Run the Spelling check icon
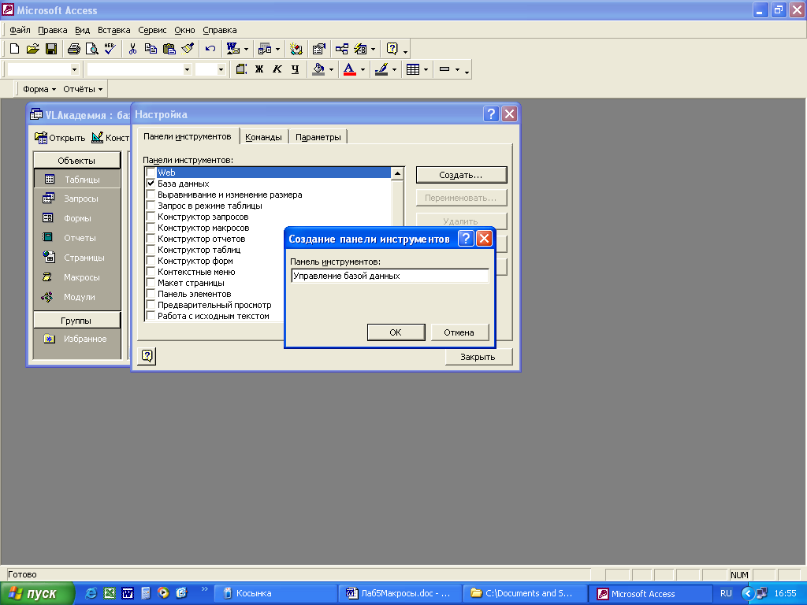The width and height of the screenshot is (807, 605). click(x=110, y=49)
